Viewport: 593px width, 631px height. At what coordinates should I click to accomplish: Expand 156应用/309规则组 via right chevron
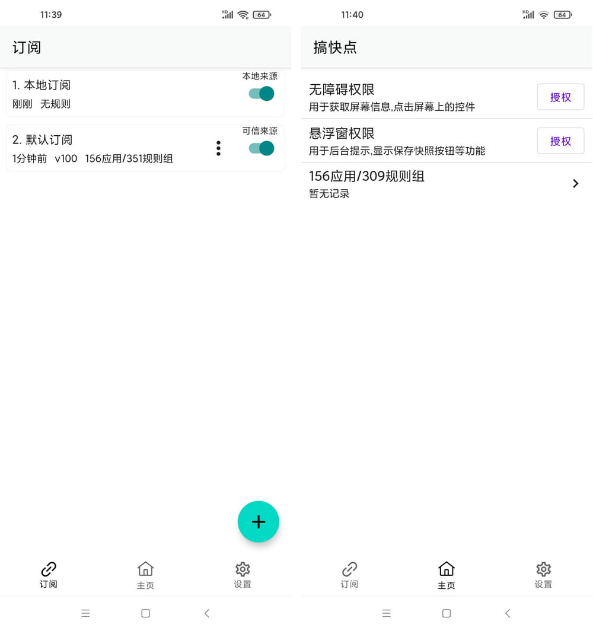(x=575, y=183)
